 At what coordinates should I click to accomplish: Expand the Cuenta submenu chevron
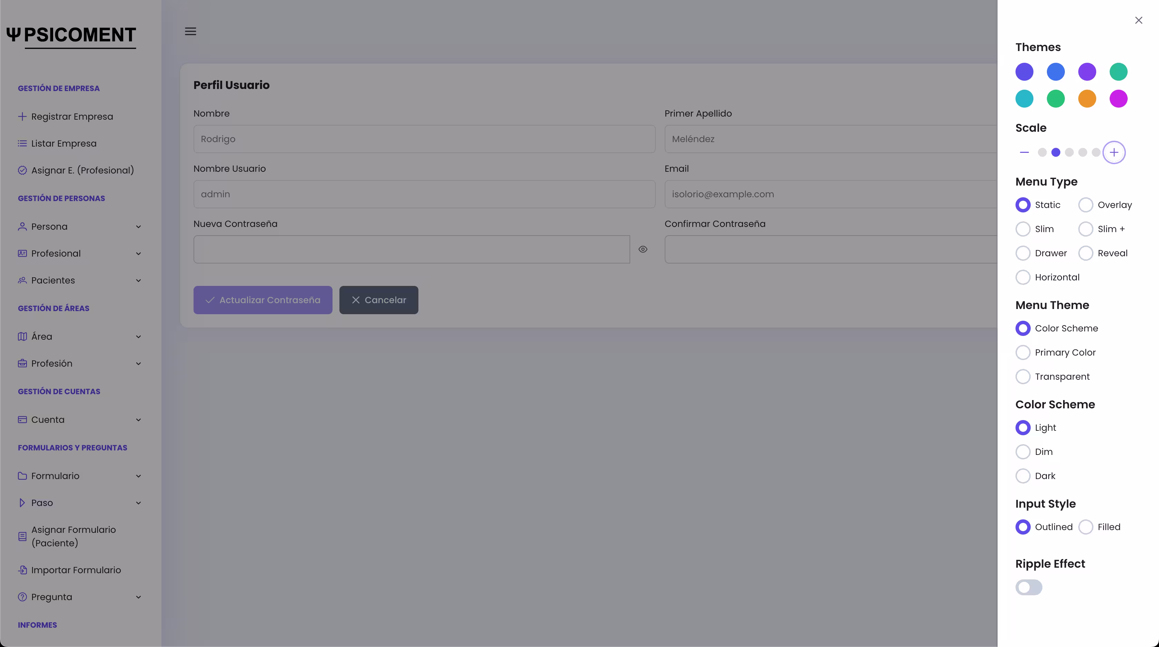(x=139, y=420)
